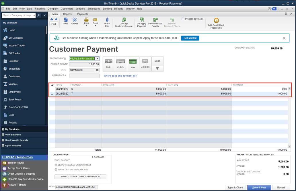Open the date calendar picker
Image resolution: width=296 pixels, height=191 pixels.
[x=97, y=70]
